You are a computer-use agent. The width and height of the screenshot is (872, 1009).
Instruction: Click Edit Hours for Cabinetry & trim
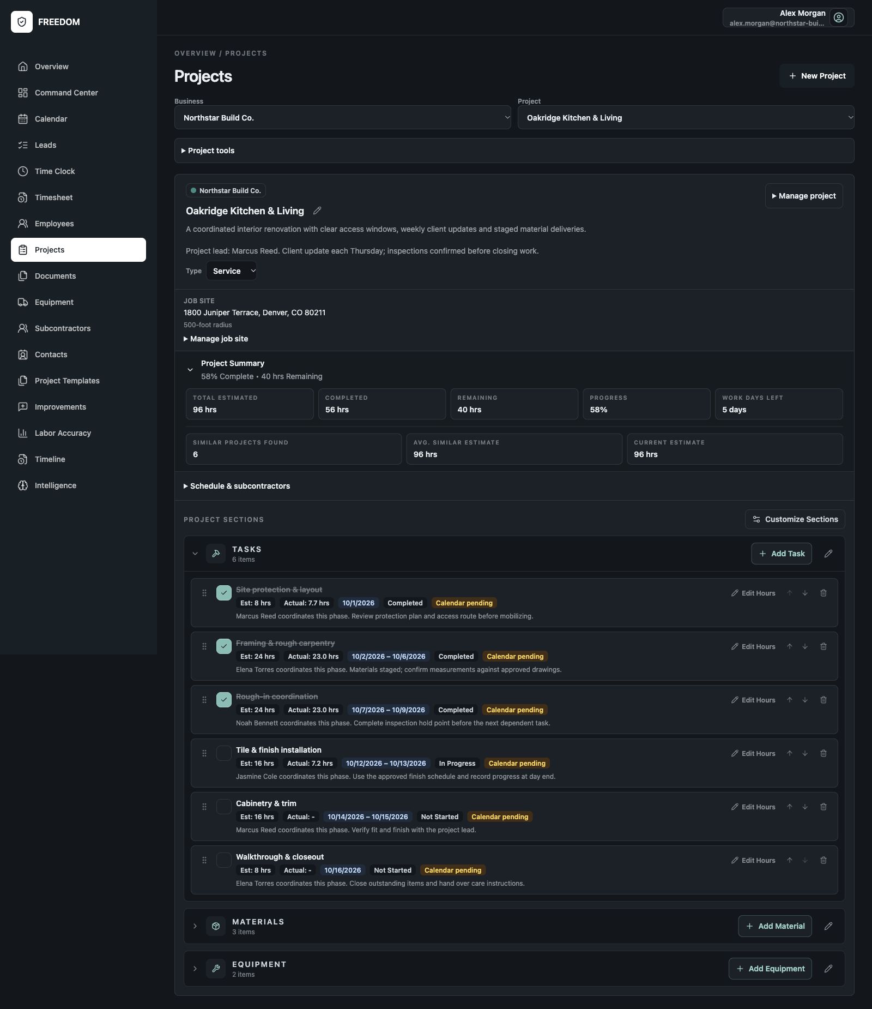pos(753,807)
